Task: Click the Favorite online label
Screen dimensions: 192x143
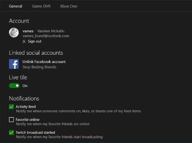Action: 28,120
